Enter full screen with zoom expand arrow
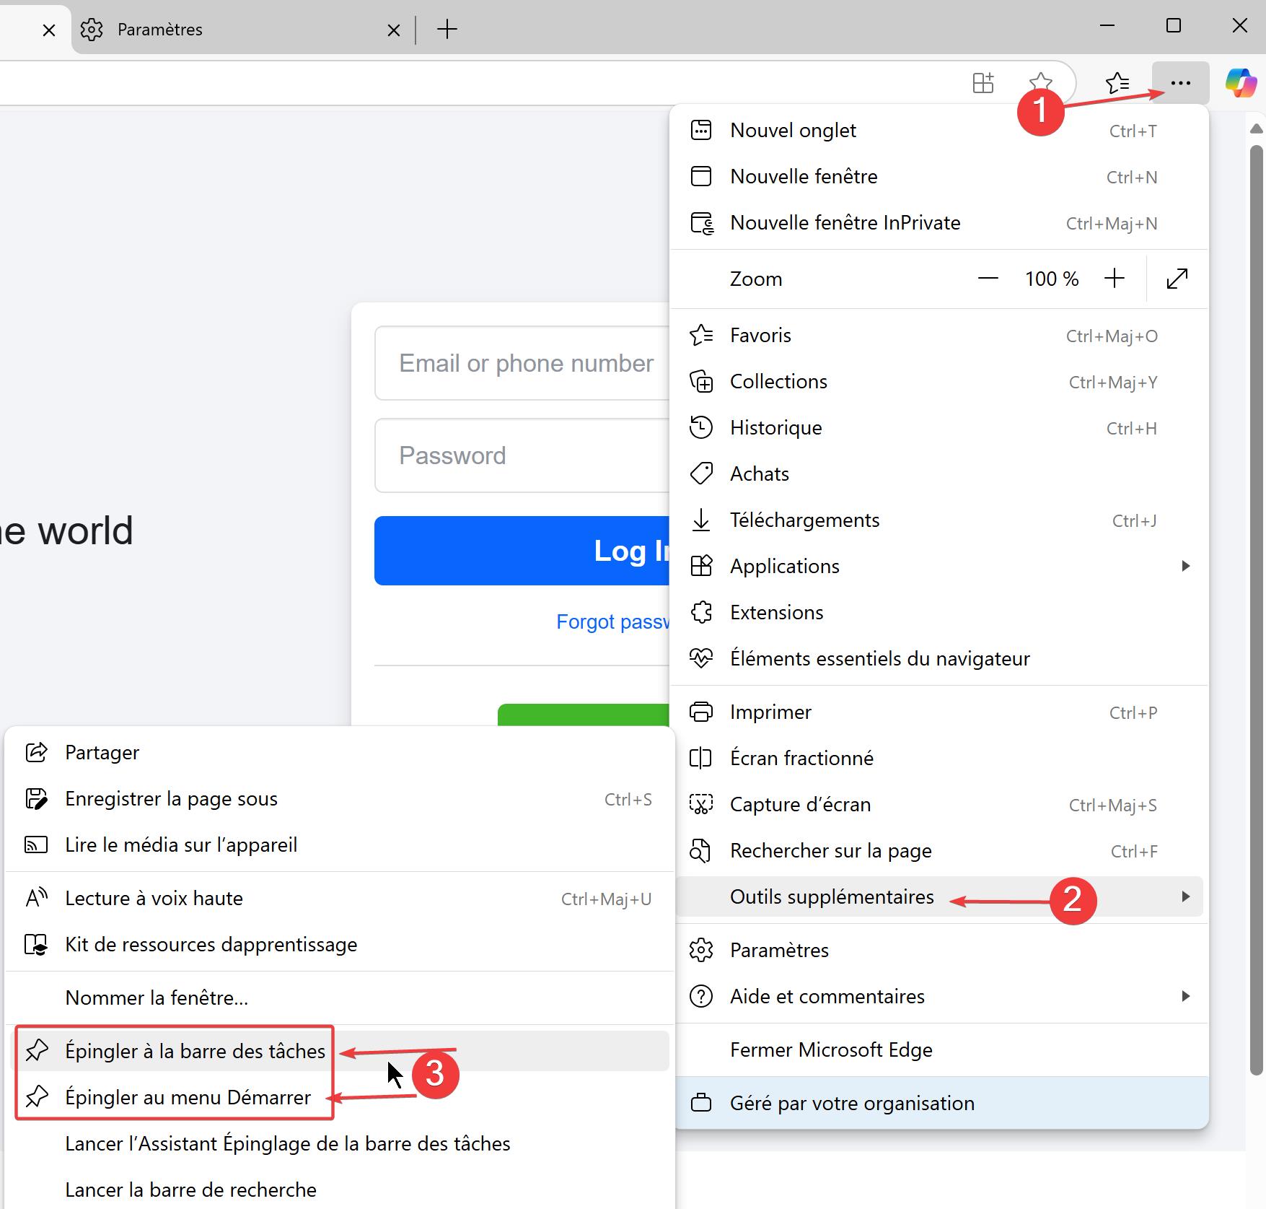The height and width of the screenshot is (1209, 1266). click(1177, 279)
